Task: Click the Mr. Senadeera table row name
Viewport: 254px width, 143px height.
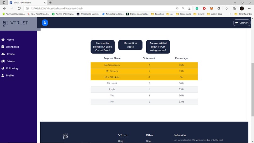Action: tap(112, 65)
